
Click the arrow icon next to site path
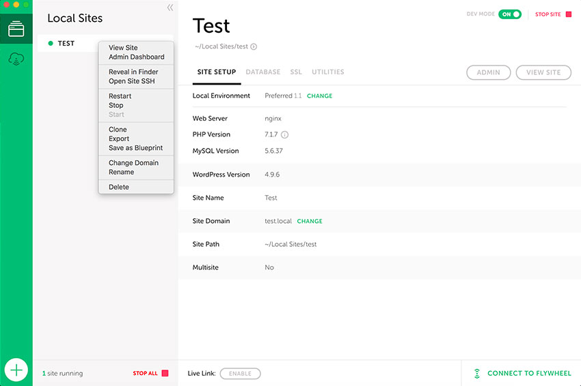pos(254,47)
